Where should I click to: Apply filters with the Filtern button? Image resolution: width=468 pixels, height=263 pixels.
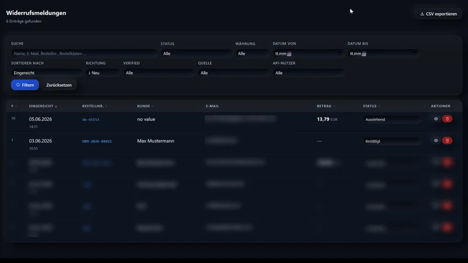pos(25,85)
